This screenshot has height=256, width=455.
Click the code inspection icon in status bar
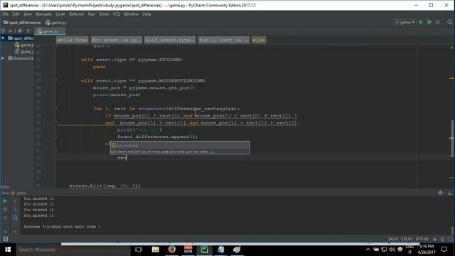click(442, 239)
